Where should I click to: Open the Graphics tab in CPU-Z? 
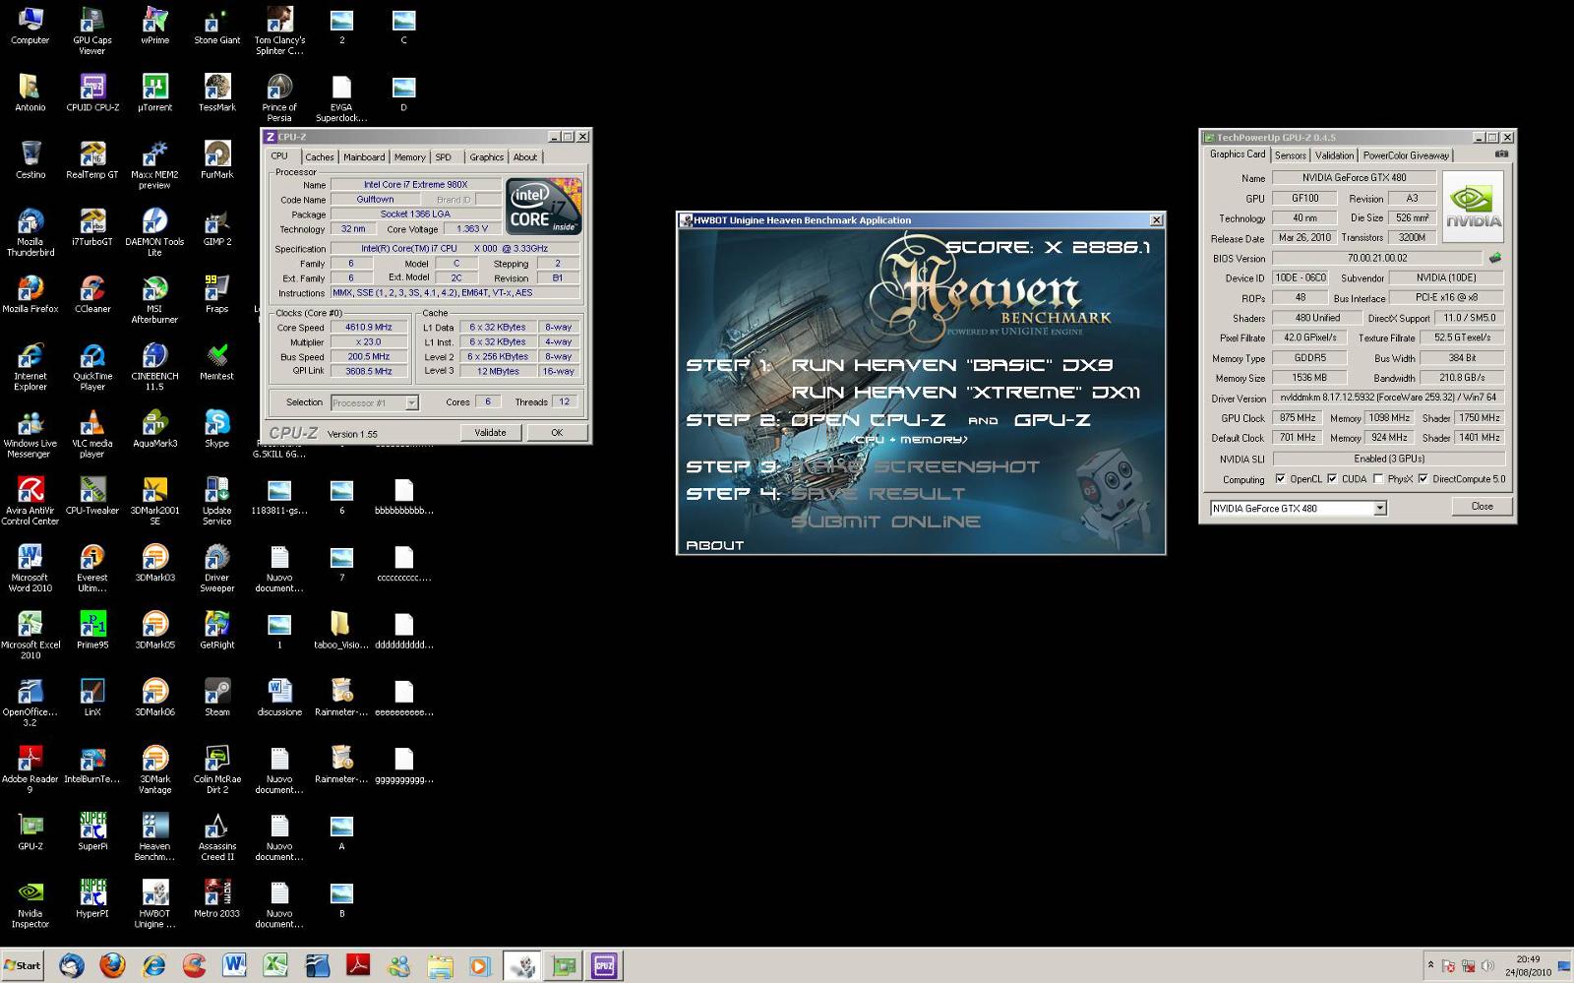point(486,157)
